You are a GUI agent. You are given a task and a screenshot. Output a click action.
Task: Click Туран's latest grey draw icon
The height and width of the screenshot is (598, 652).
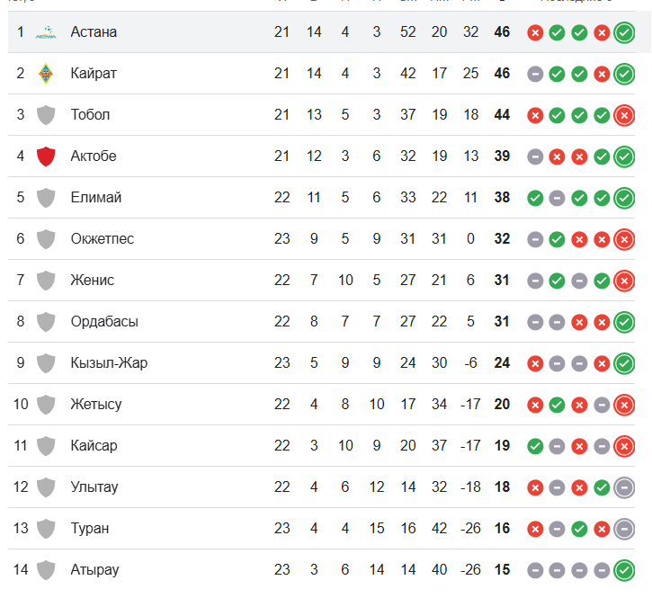(x=624, y=529)
